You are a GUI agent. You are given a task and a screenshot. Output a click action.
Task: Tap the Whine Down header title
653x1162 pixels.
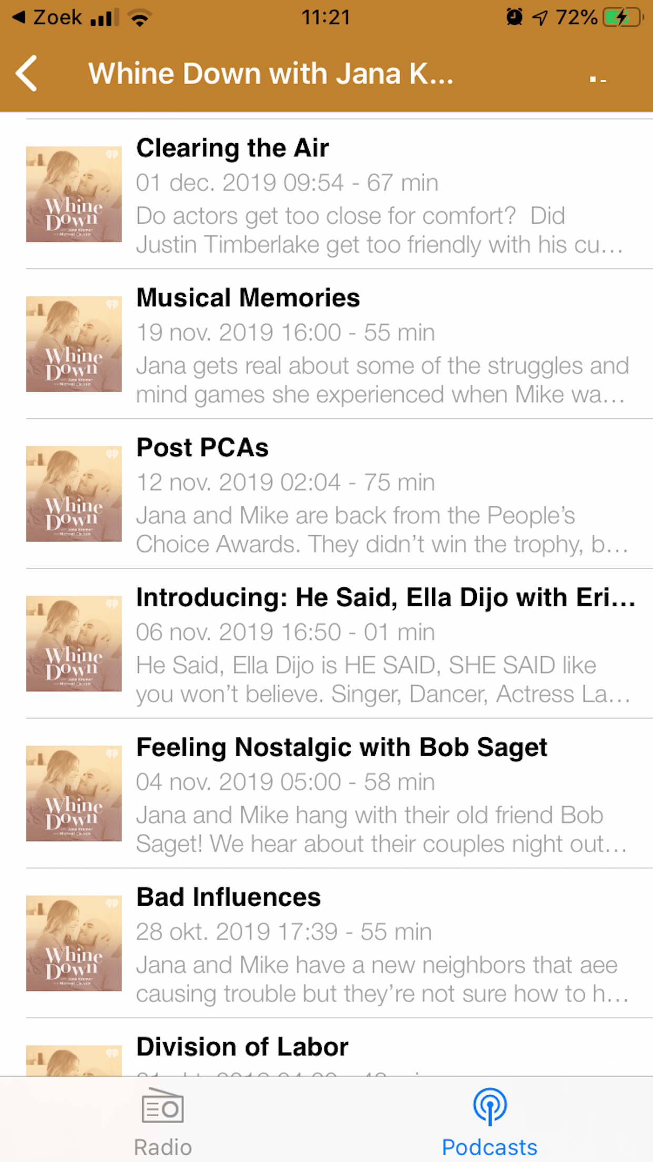(271, 74)
